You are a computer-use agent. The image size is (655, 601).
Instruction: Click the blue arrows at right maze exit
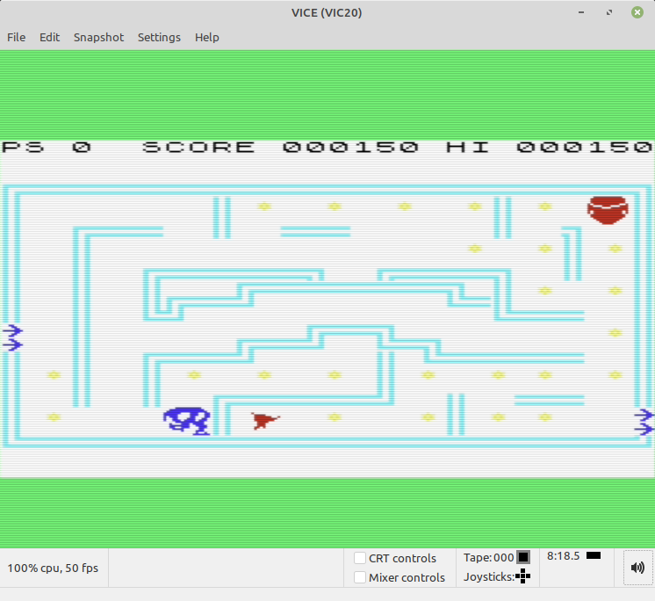click(644, 422)
